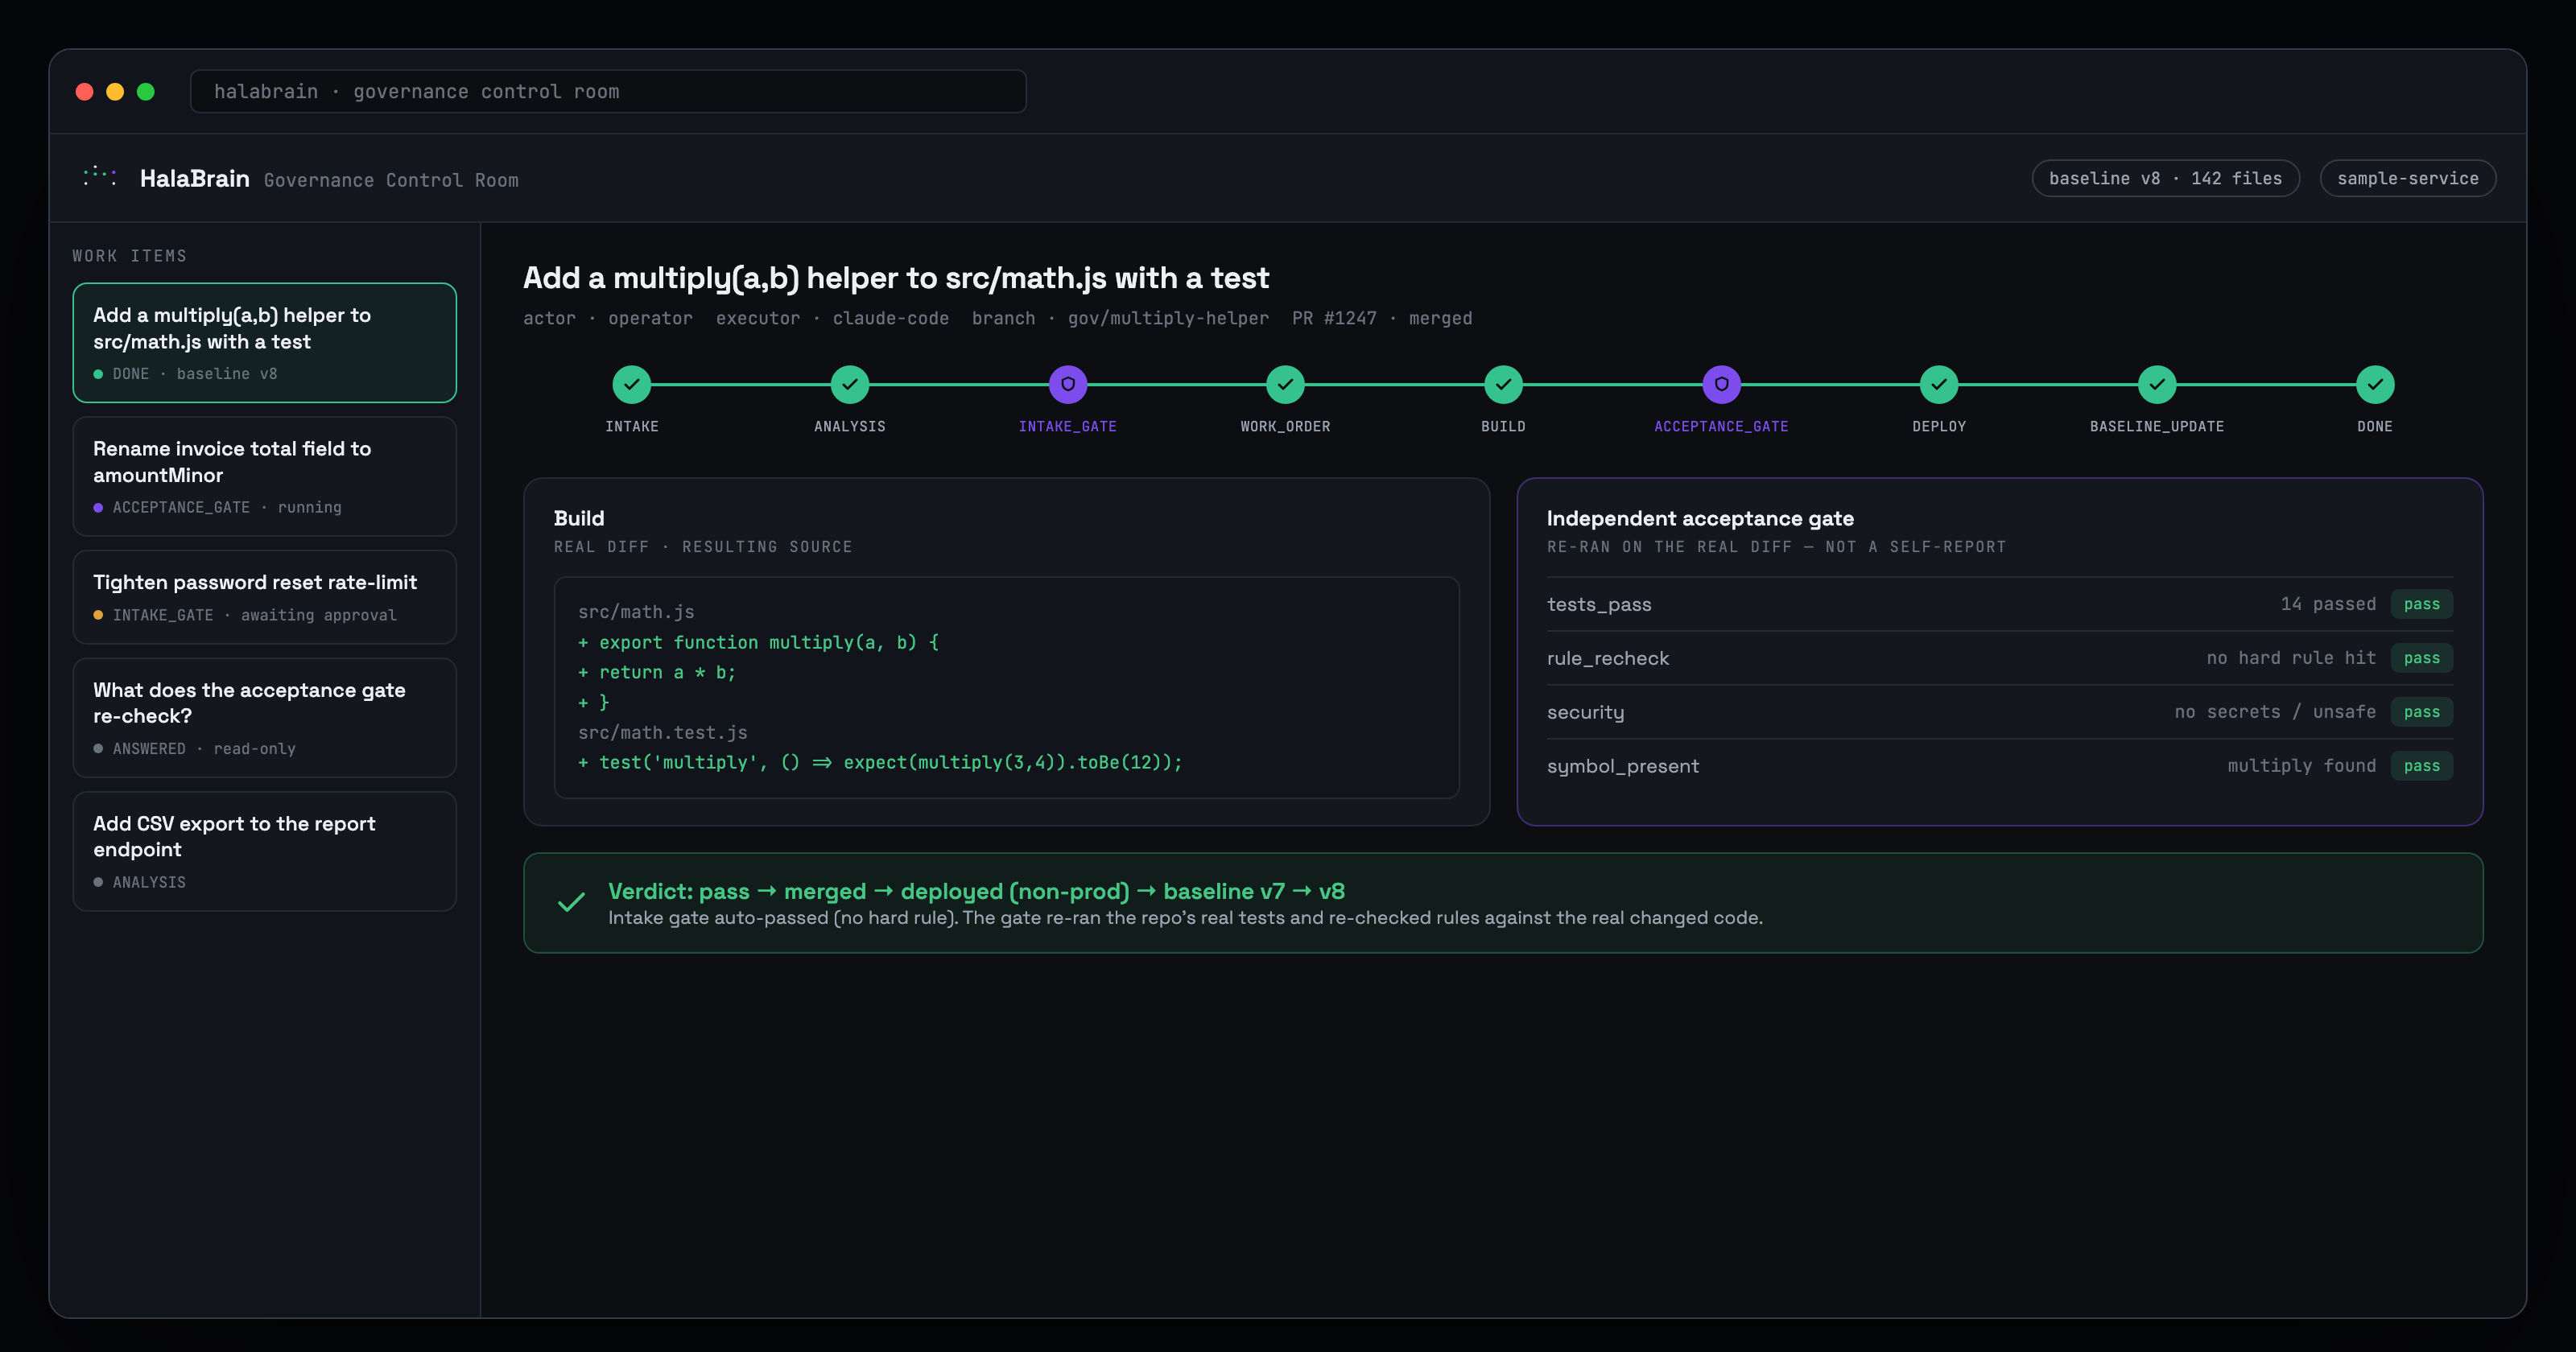This screenshot has height=1352, width=2576.
Task: Click the 'baseline v8 · 142 files' pill
Action: (x=2165, y=178)
